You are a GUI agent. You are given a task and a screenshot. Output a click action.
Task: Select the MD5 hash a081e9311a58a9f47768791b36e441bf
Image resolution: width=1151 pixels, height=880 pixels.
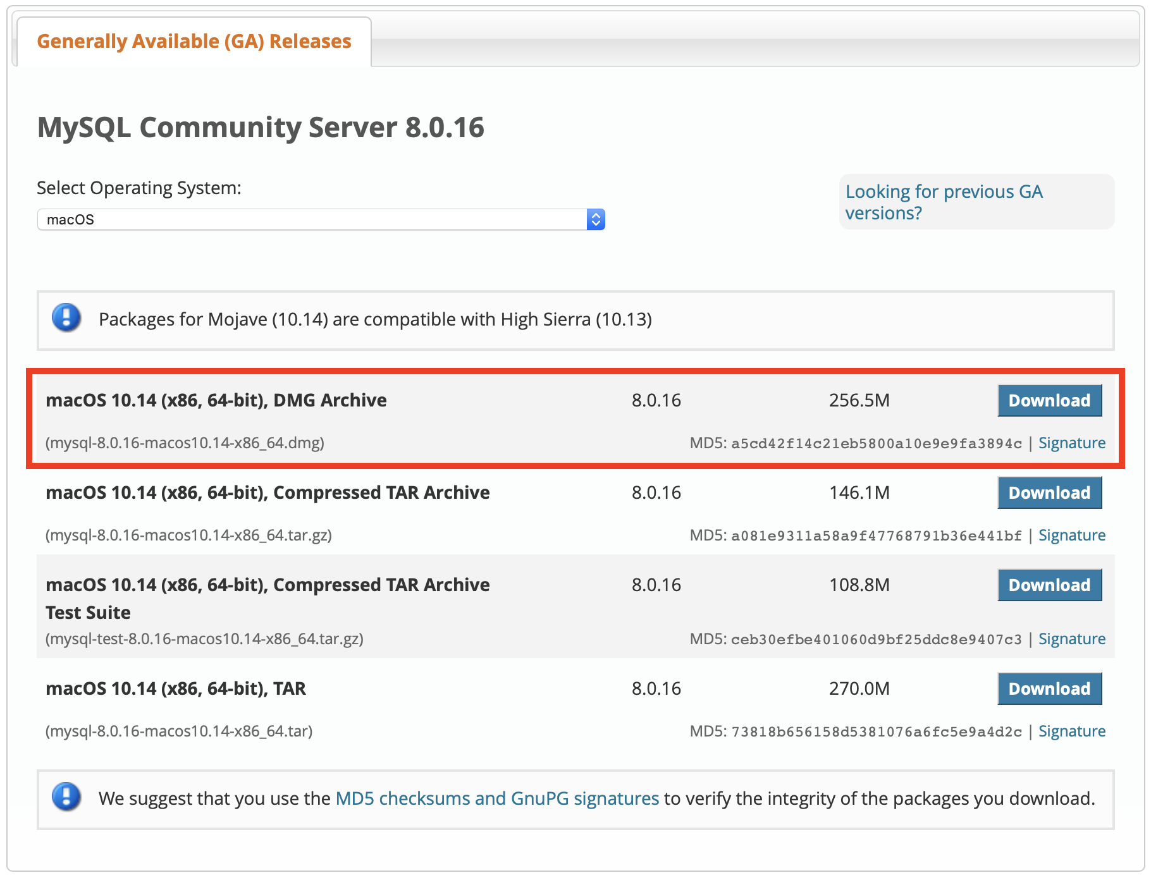pos(877,535)
